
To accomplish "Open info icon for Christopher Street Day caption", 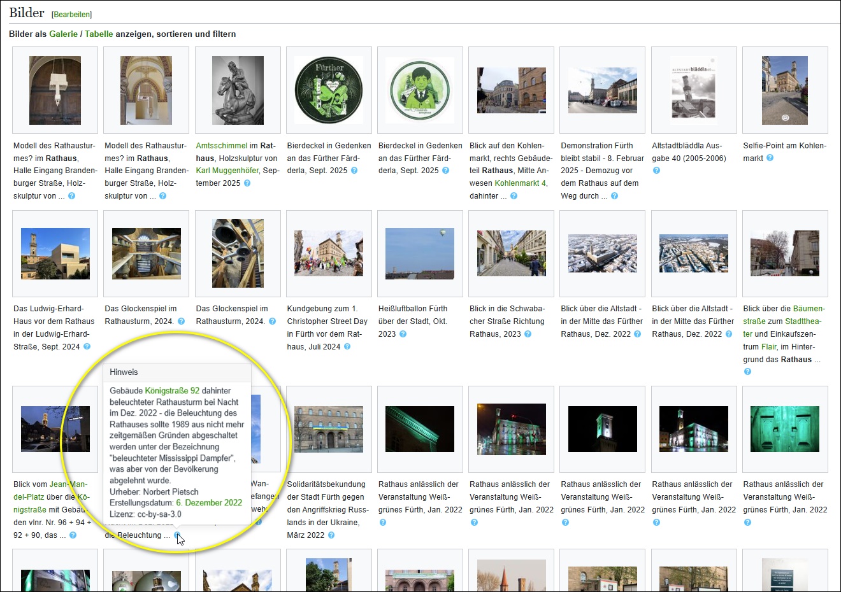I will 347,347.
